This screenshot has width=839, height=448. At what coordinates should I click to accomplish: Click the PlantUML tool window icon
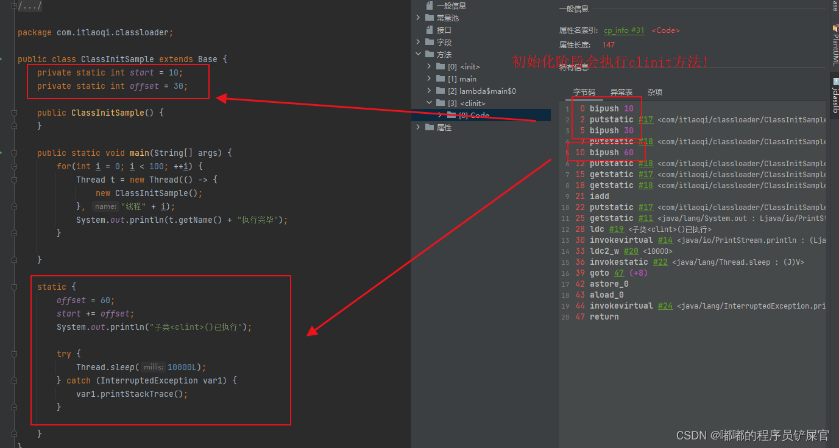coord(835,28)
